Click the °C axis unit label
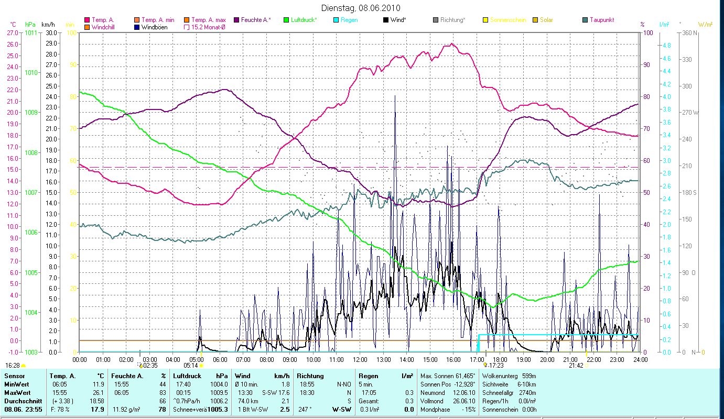 point(14,25)
